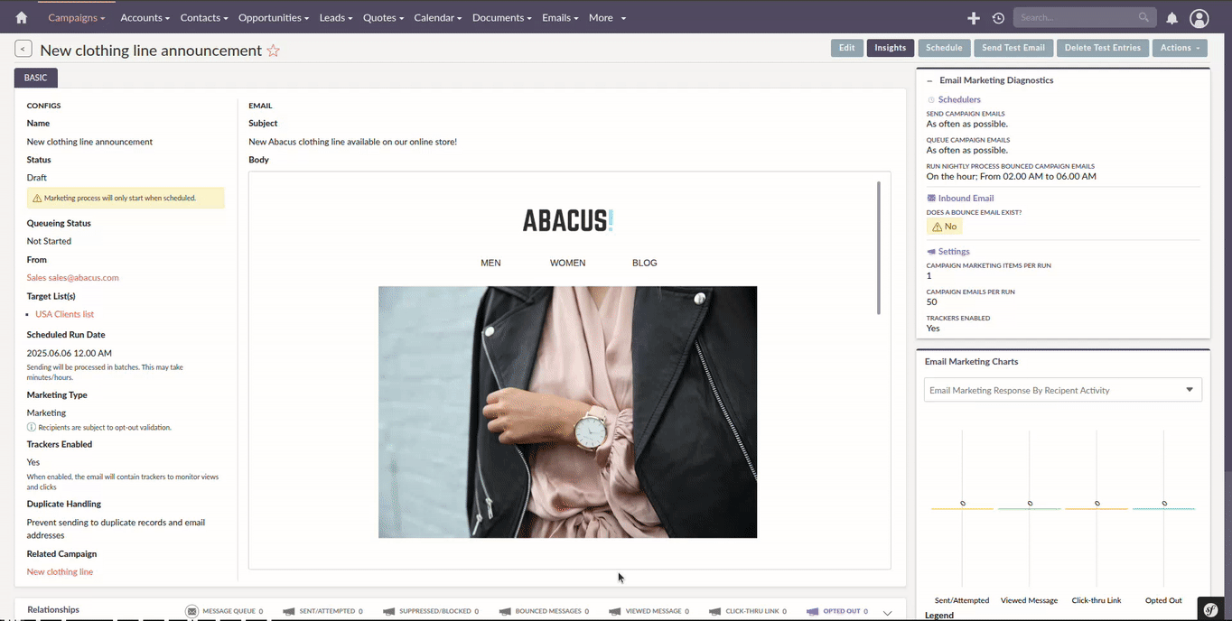1232x621 pixels.
Task: Select the Message Queue envelope icon
Action: coord(190,610)
